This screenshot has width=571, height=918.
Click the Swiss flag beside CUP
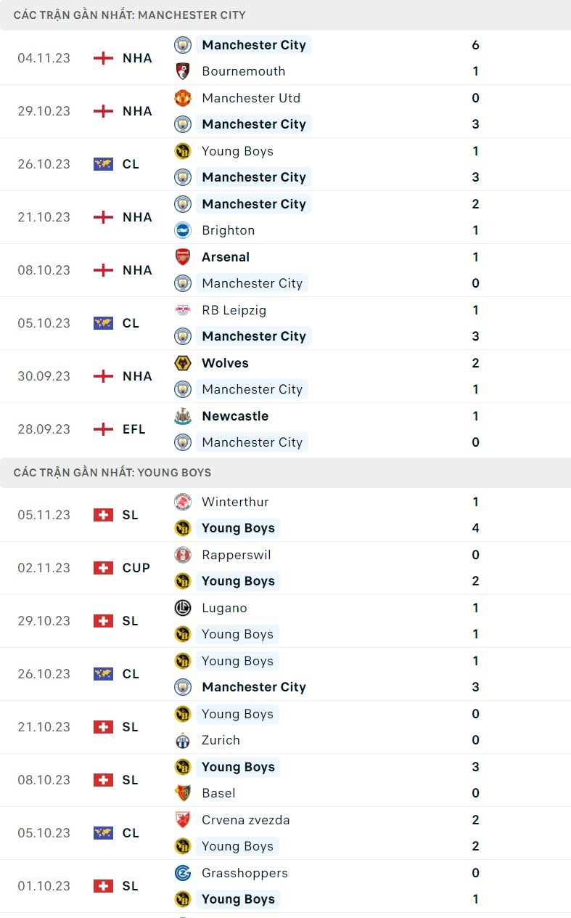tap(104, 568)
